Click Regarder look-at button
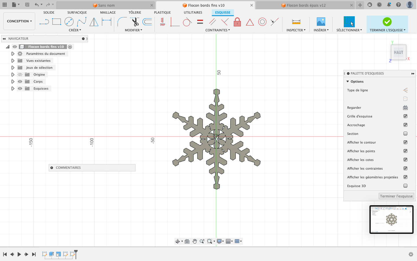Image resolution: width=417 pixels, height=261 pixels. (405, 108)
